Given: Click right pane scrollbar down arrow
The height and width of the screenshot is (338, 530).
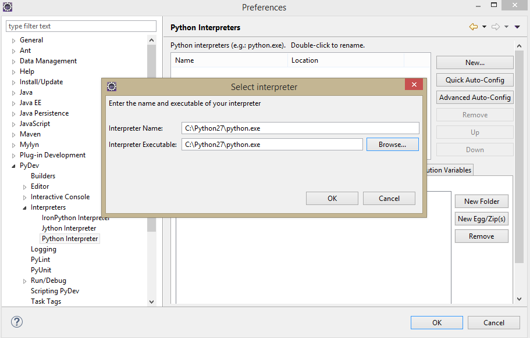Looking at the screenshot, I should coord(519,299).
